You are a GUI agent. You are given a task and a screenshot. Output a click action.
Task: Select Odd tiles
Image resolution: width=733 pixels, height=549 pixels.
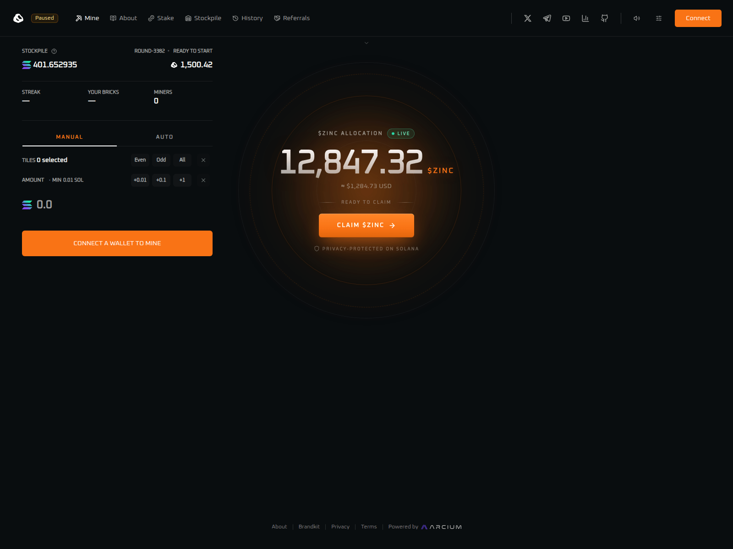(x=161, y=160)
